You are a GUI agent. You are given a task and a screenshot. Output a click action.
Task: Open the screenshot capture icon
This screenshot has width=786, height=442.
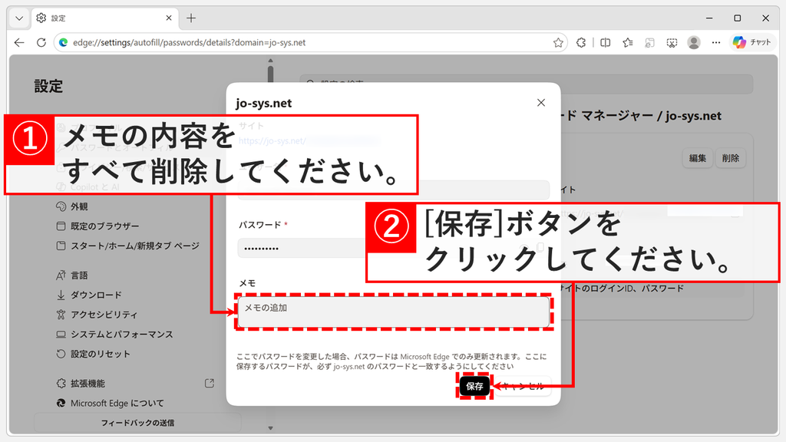coord(672,43)
